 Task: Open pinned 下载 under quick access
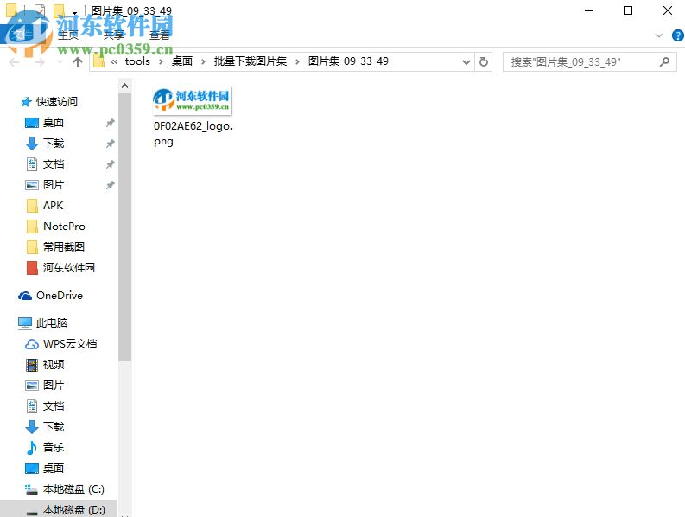(x=54, y=143)
